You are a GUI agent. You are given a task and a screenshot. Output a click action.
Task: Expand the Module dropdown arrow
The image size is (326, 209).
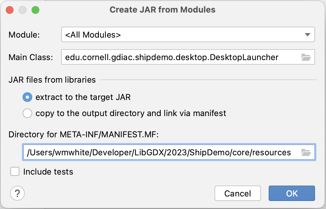[307, 35]
